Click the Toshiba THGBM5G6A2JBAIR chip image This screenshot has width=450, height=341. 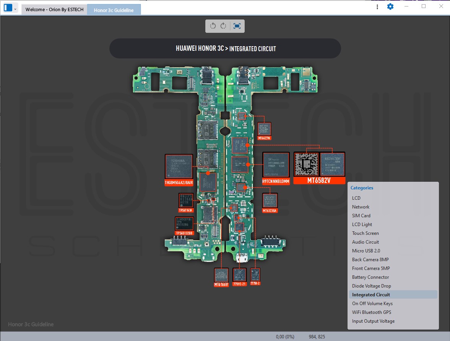tap(179, 167)
